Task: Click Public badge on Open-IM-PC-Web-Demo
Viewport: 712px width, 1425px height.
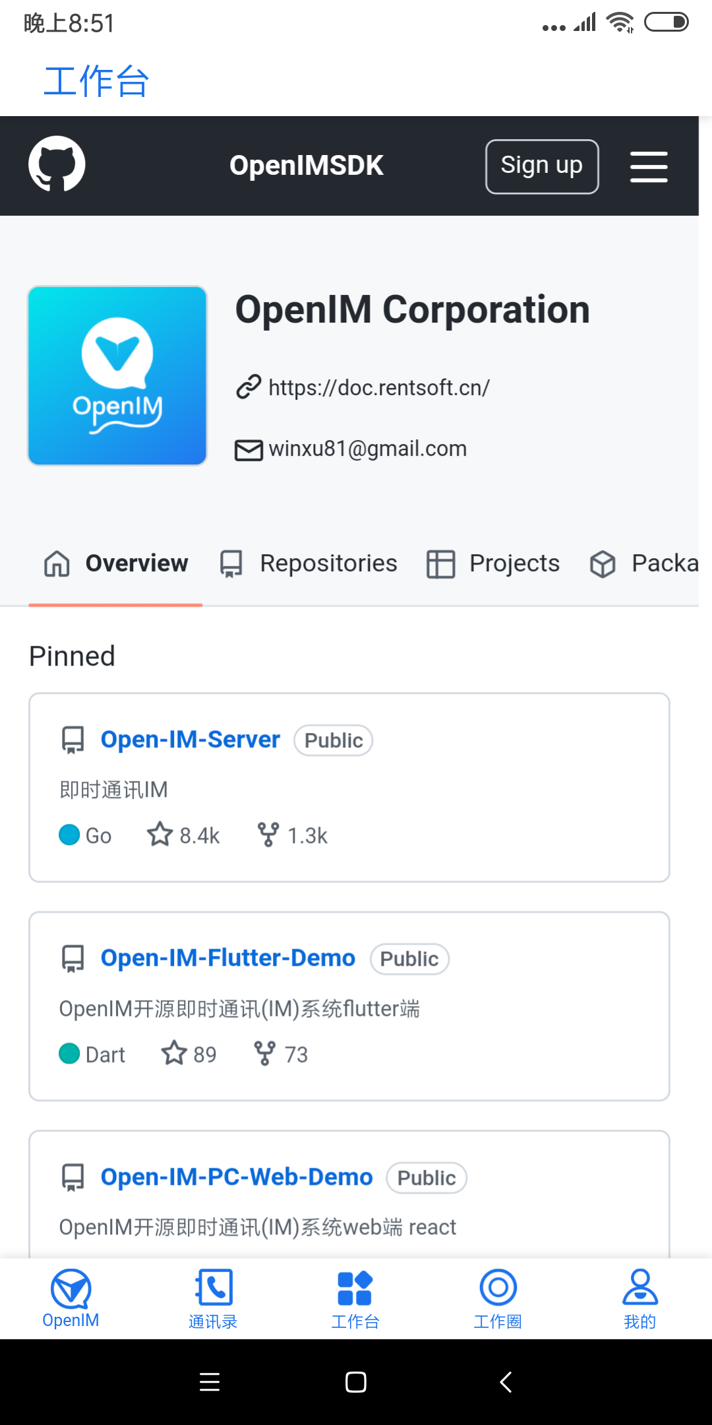Action: pyautogui.click(x=427, y=1178)
